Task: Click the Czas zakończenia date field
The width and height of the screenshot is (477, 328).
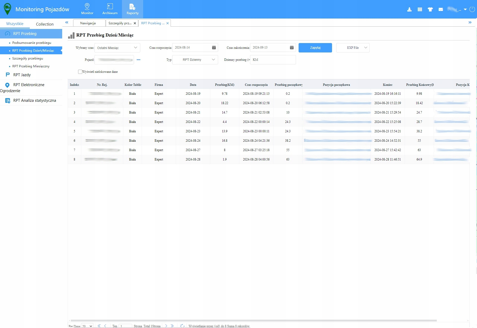Action: coord(273,48)
